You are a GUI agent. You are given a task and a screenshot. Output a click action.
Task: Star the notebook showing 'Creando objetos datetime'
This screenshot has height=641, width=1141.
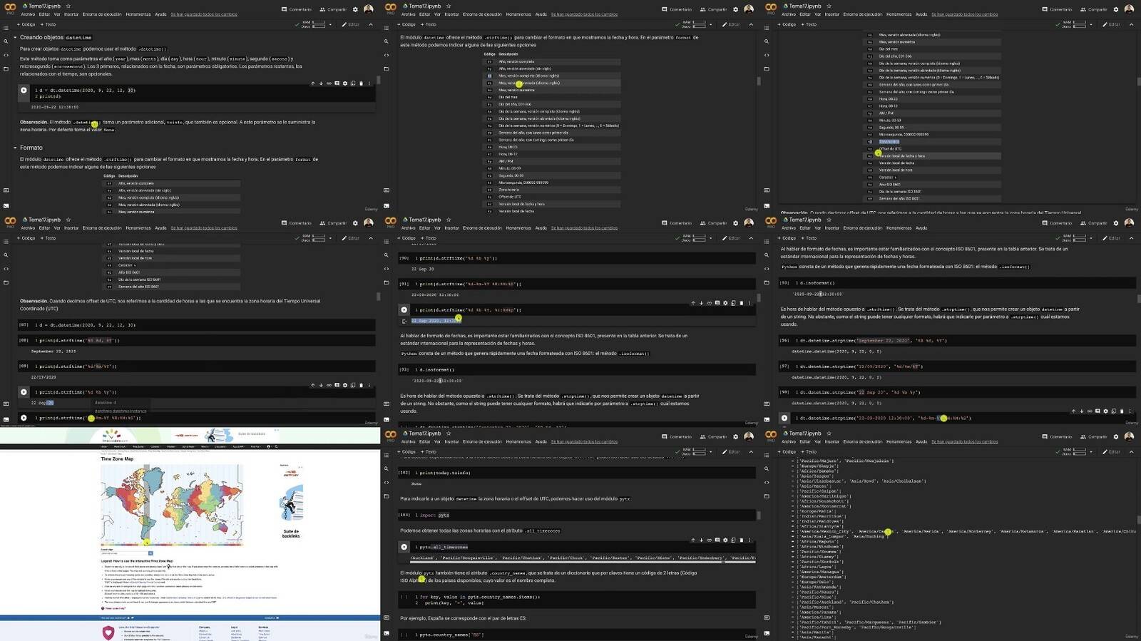click(68, 6)
